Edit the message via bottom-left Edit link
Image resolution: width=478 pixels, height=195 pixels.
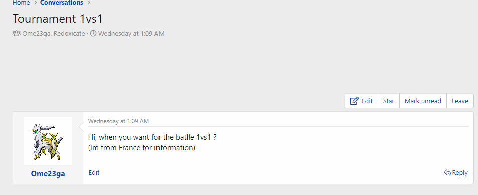pos(94,173)
